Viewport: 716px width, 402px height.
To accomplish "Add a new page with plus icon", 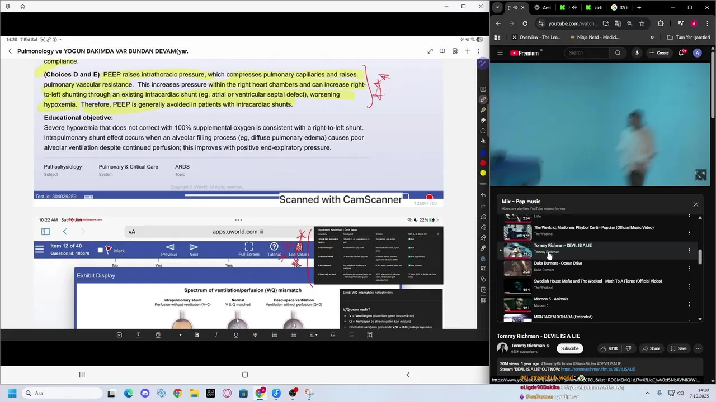I will pyautogui.click(x=468, y=51).
